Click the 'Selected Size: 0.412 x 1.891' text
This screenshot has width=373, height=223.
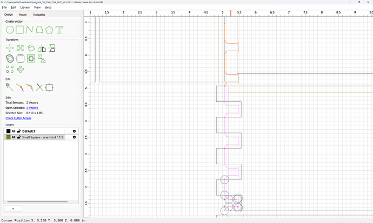tap(25, 113)
